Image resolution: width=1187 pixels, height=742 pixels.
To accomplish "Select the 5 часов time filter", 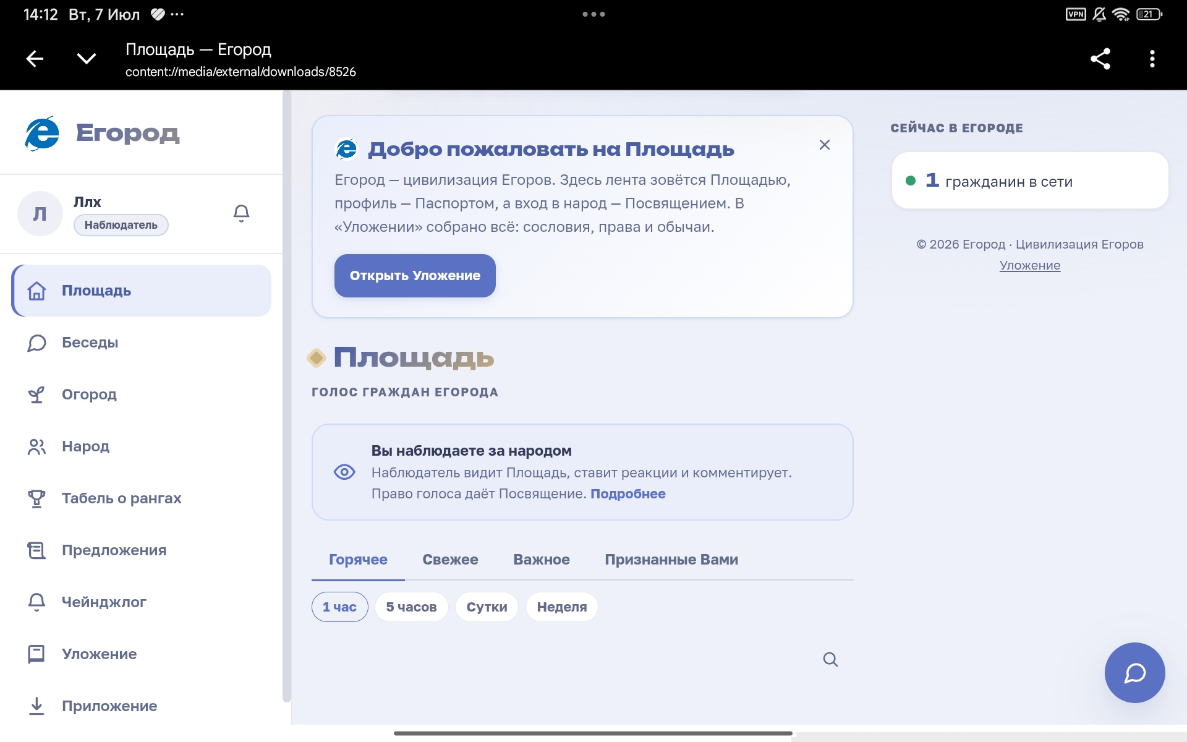I will pos(411,607).
